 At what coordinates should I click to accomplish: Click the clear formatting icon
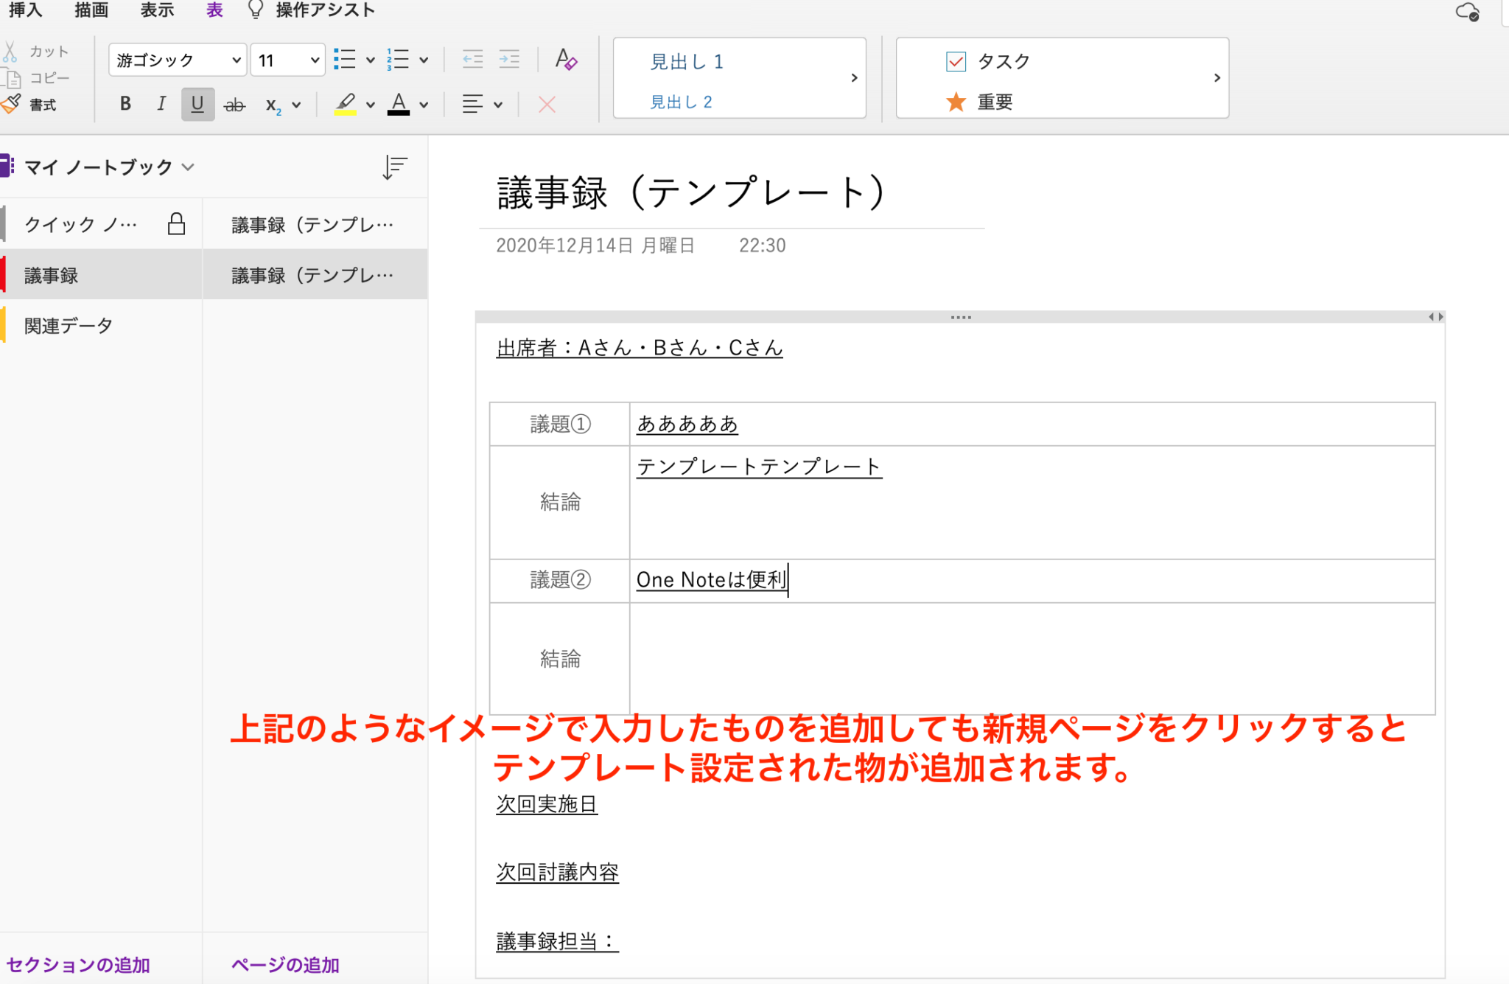coord(566,60)
